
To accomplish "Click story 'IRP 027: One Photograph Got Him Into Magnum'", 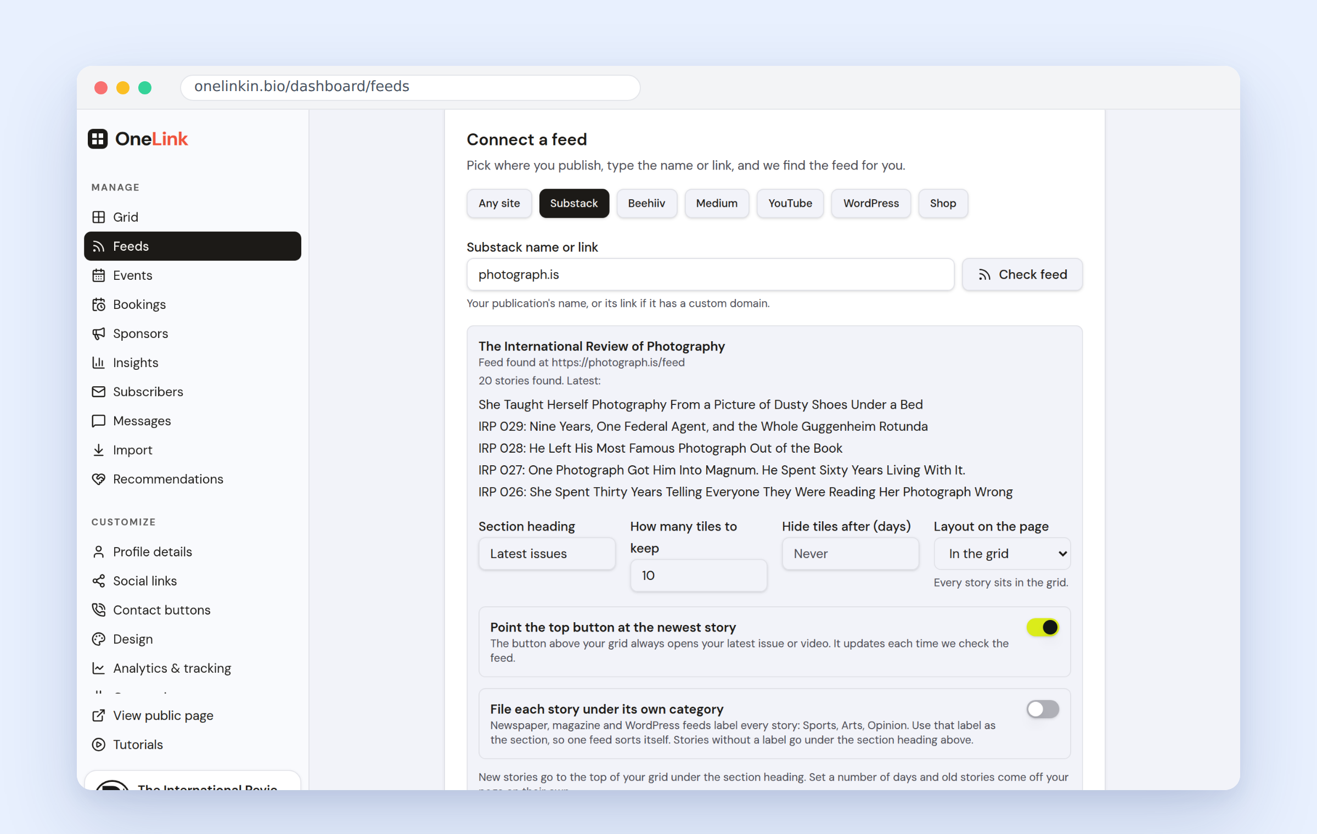I will tap(722, 470).
